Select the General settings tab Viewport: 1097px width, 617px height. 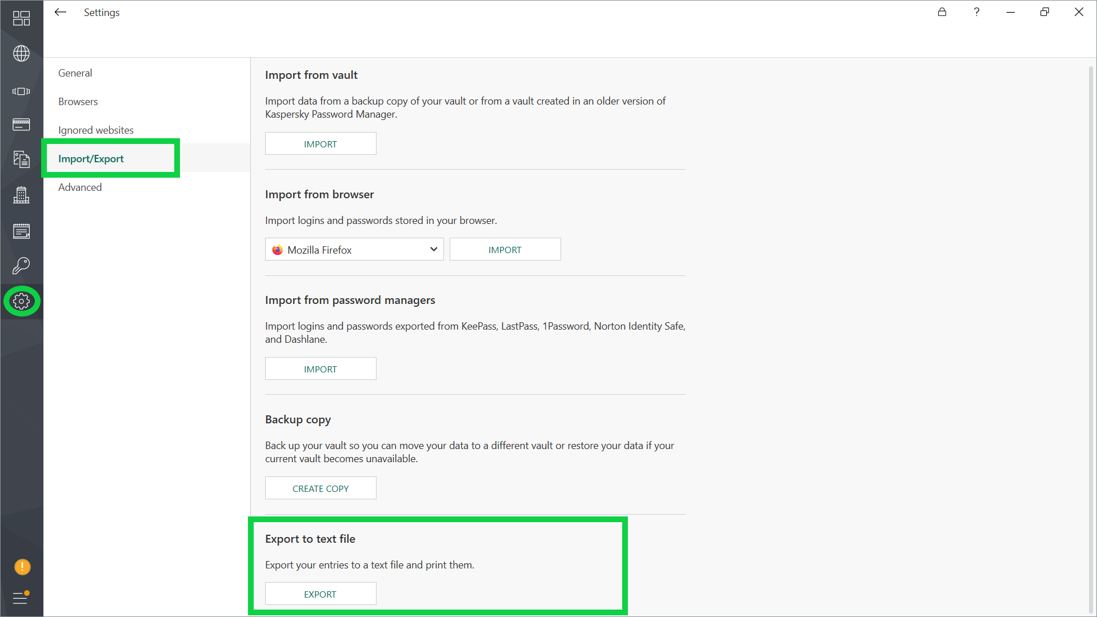click(x=75, y=73)
